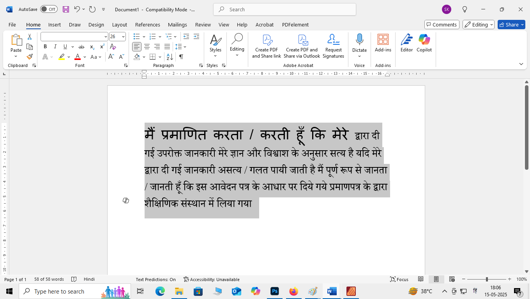Screen dimensions: 530x299
Task: Launch the Editor tool
Action: tap(406, 43)
